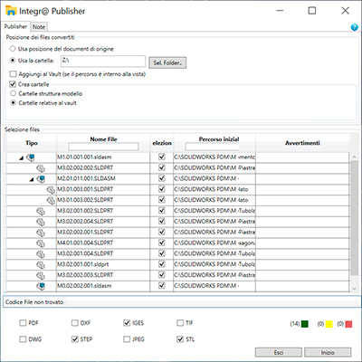Enable the DWG export checkbox
Image resolution: width=362 pixels, height=362 pixels.
(23, 339)
